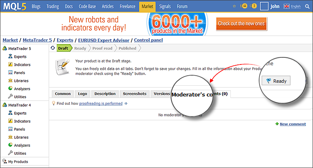Open the Articles menu
The image size is (313, 168).
[108, 7]
